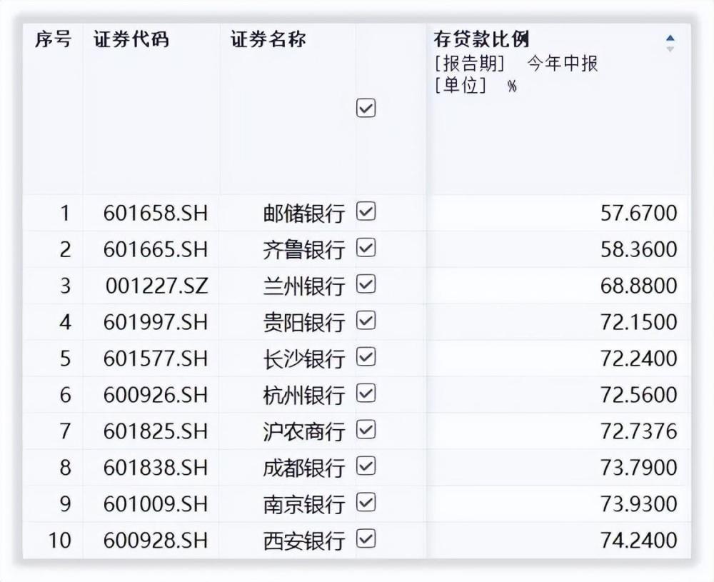Uncheck the 南京银行 row checkbox
The image size is (714, 582).
(x=366, y=503)
